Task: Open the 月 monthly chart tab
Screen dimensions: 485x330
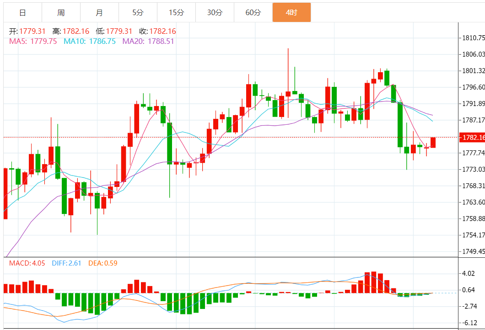Action: click(99, 13)
